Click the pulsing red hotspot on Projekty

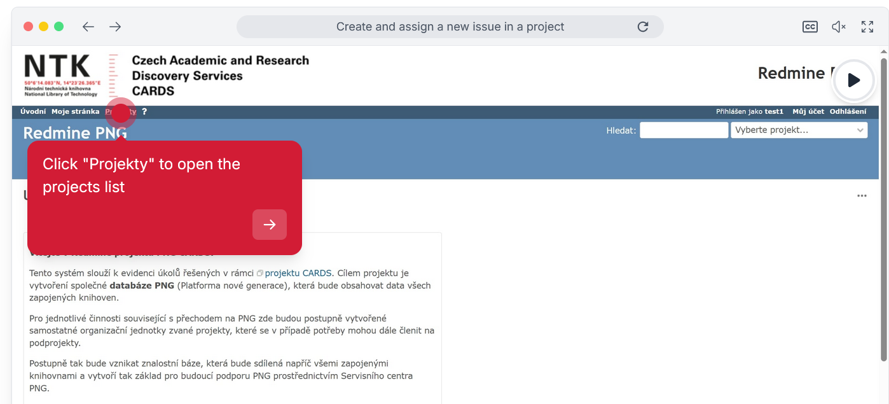121,113
